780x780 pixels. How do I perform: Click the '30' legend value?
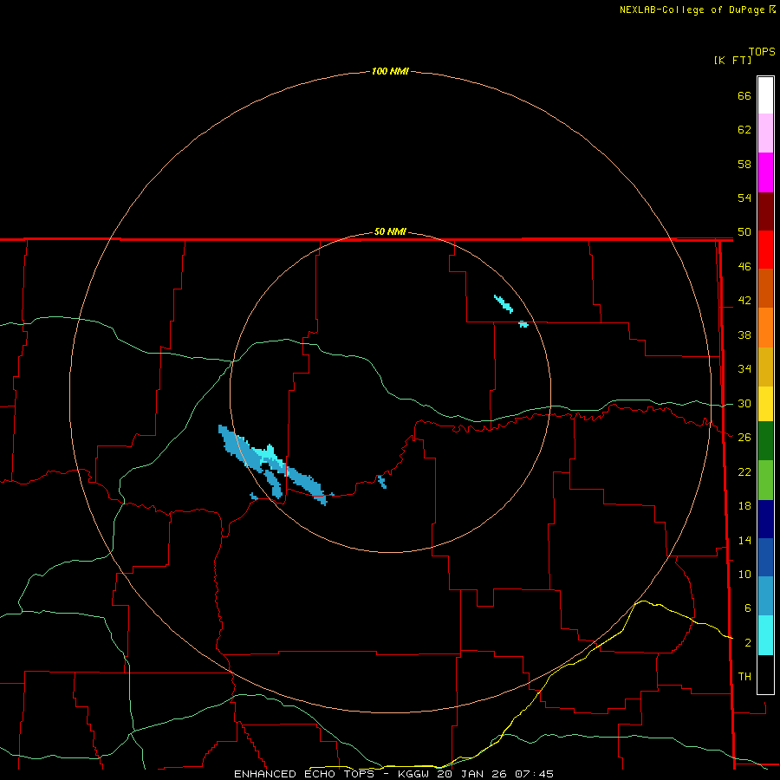click(744, 403)
